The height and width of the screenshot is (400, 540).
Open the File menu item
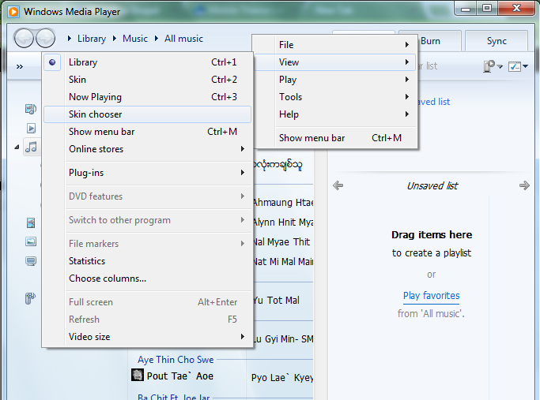[x=334, y=45]
